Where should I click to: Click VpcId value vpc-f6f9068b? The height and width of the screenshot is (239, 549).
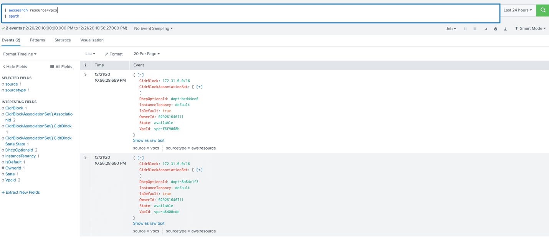tap(167, 129)
